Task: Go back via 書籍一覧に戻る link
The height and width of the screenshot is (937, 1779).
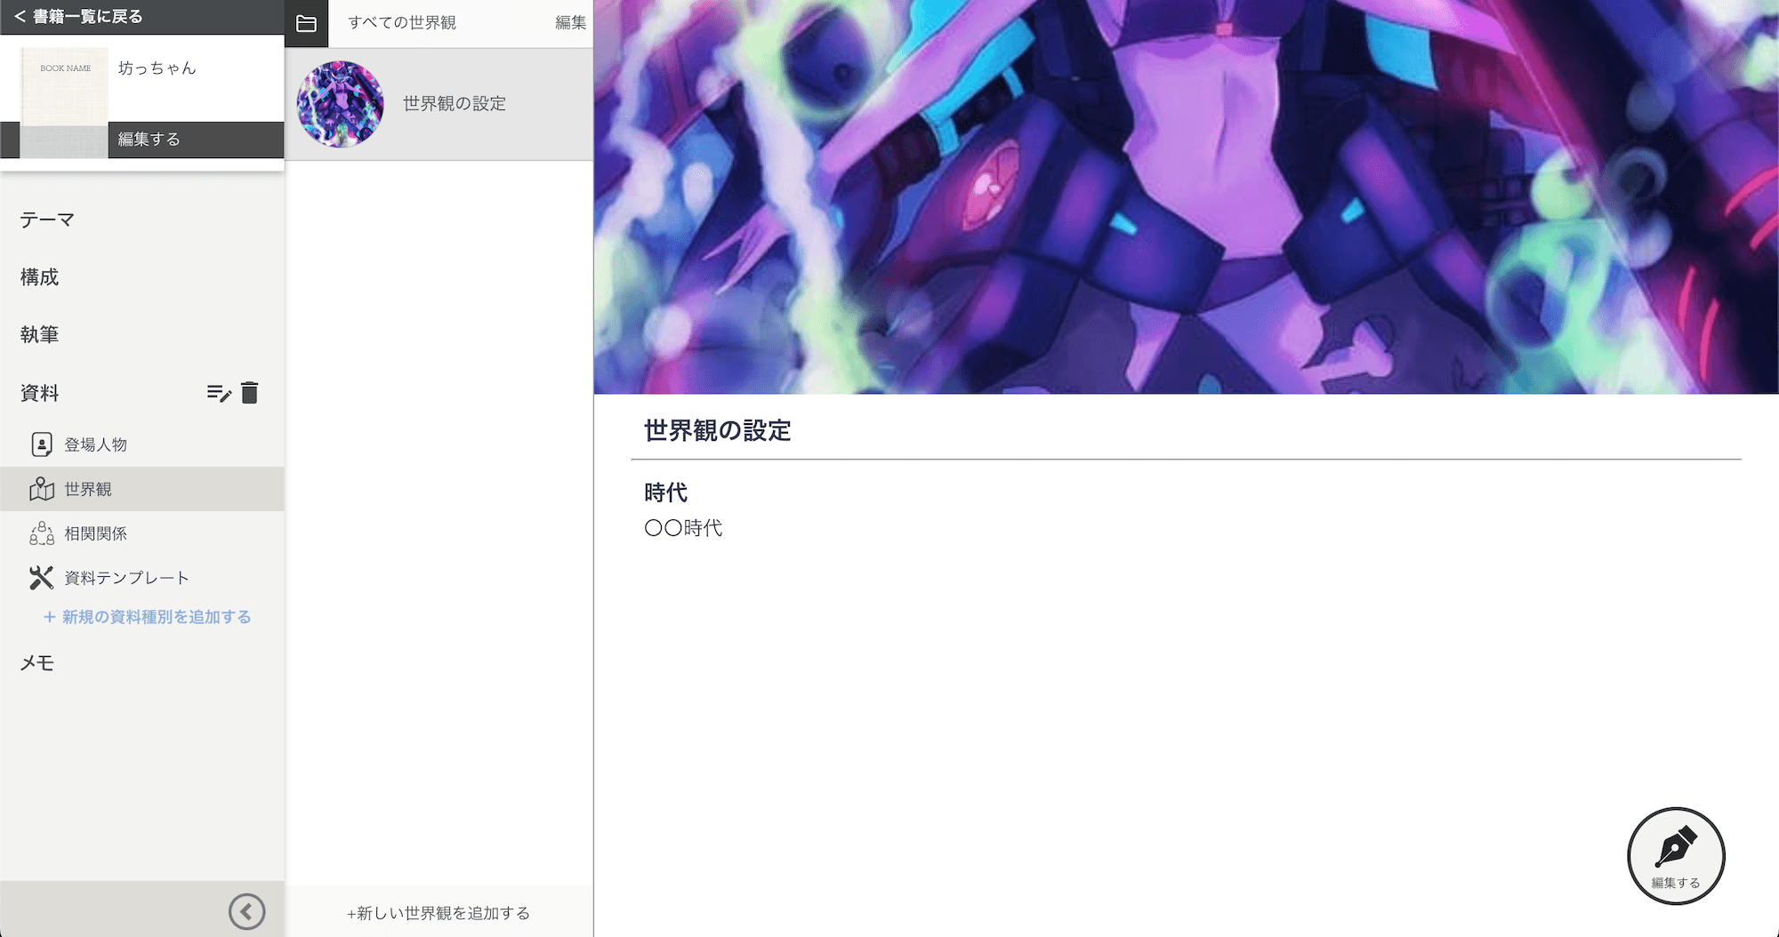Action: point(78,17)
